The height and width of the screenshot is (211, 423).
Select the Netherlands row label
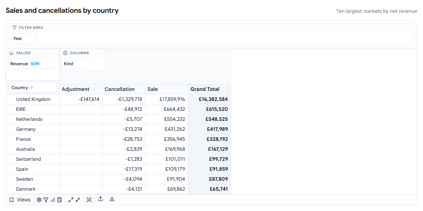29,119
